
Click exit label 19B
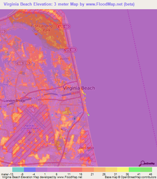(4, 107)
